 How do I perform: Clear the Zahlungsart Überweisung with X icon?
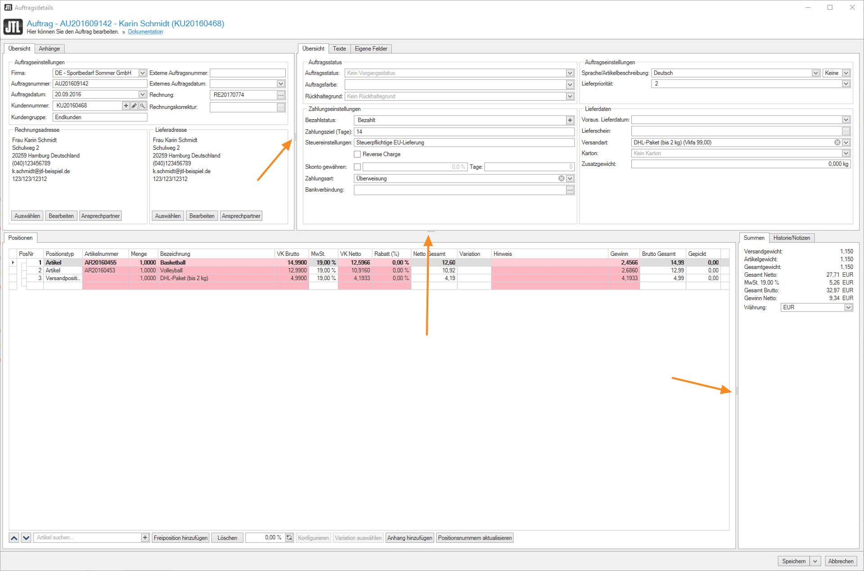(x=561, y=178)
